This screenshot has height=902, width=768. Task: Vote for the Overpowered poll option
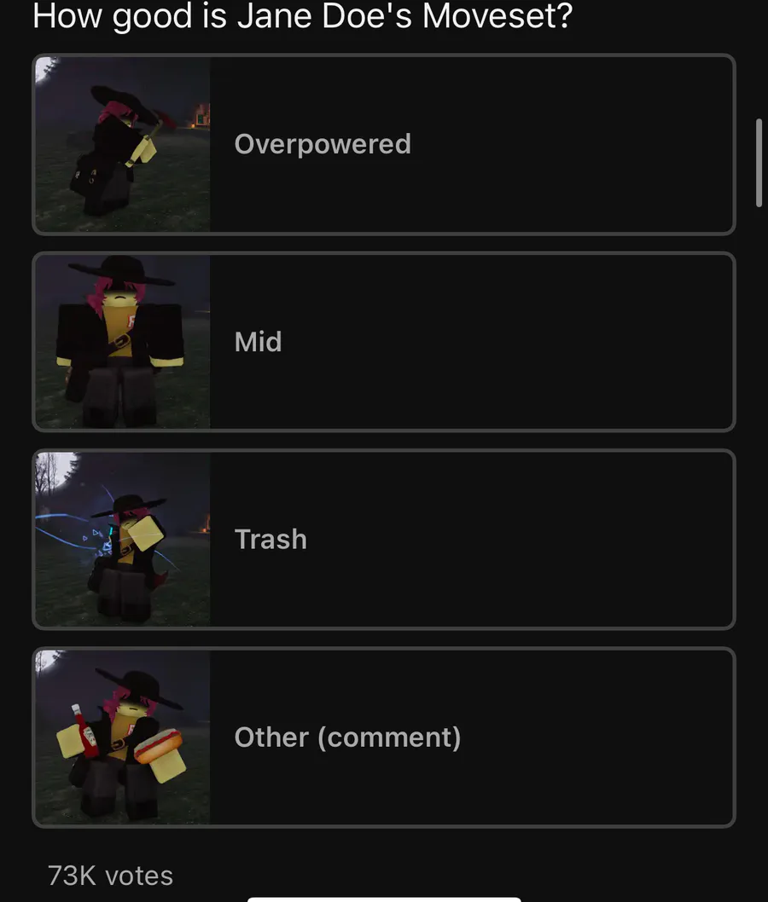(x=384, y=144)
